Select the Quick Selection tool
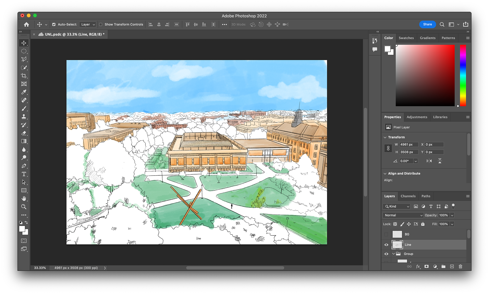Image resolution: width=489 pixels, height=294 pixels. (x=24, y=68)
